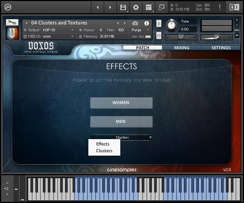This screenshot has width=244, height=203.
Task: Open options with the gear icon
Action: [x=136, y=7]
